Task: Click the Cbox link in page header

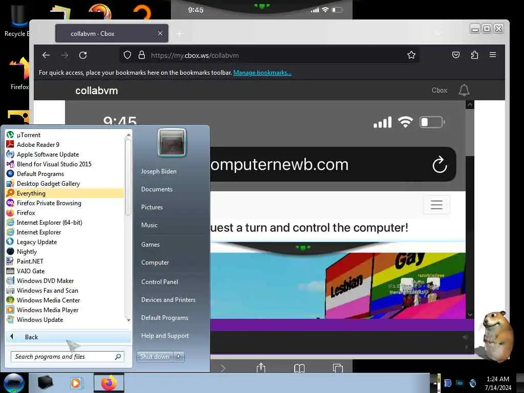Action: pos(439,90)
